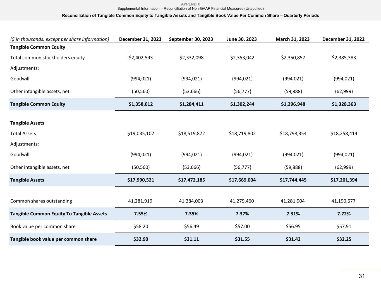Click the Common shares outstanding row label
This screenshot has height=286, width=381.
41,201
